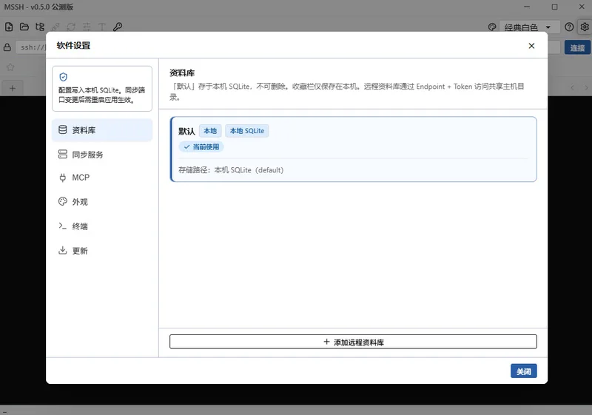Select the 外观 settings tab
This screenshot has width=592, height=415.
pos(102,202)
